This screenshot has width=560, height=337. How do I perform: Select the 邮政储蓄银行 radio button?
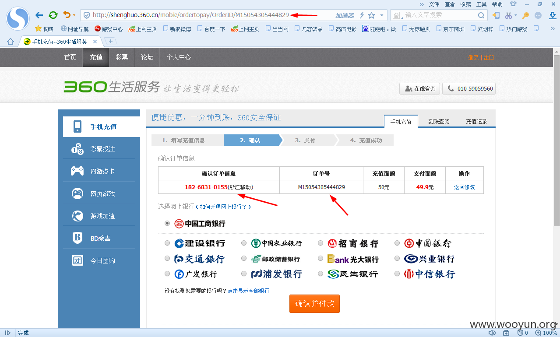[x=244, y=258]
